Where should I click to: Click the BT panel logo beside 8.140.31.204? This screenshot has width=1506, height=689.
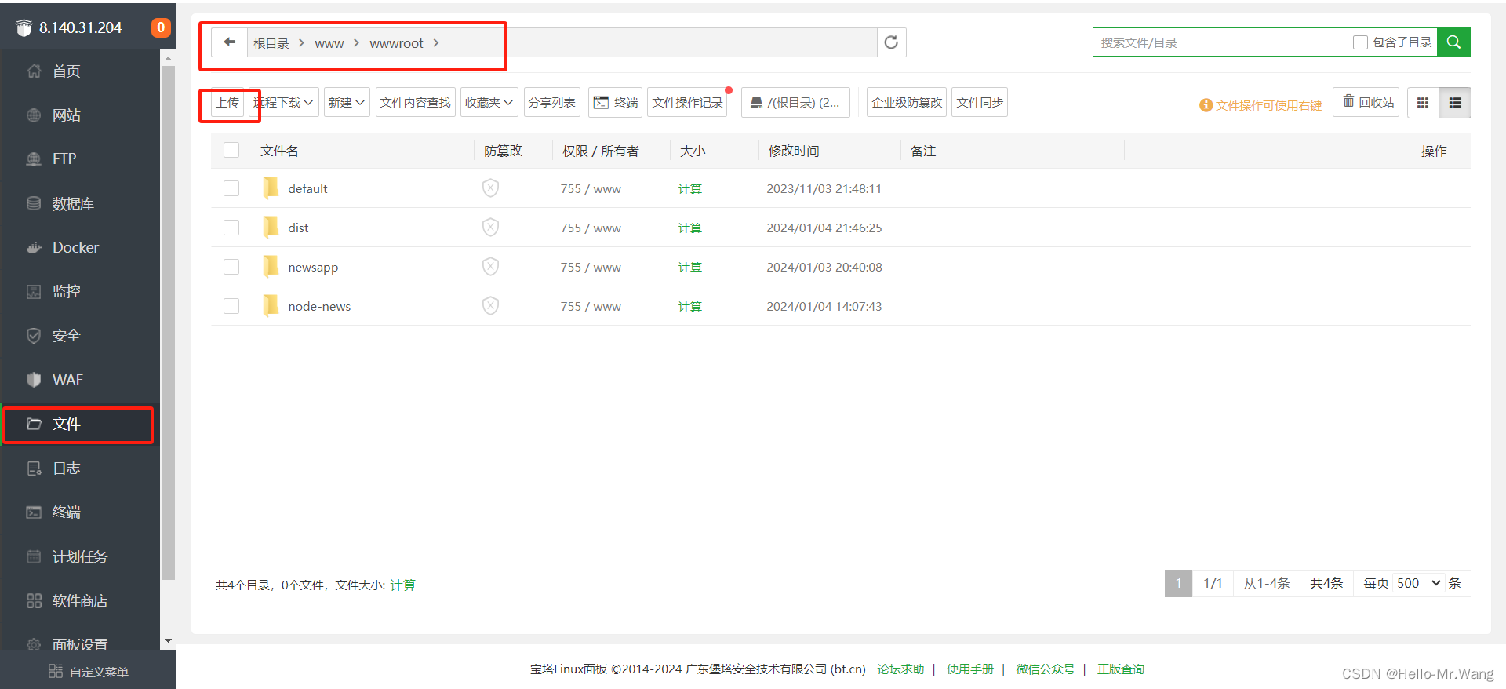[x=24, y=27]
